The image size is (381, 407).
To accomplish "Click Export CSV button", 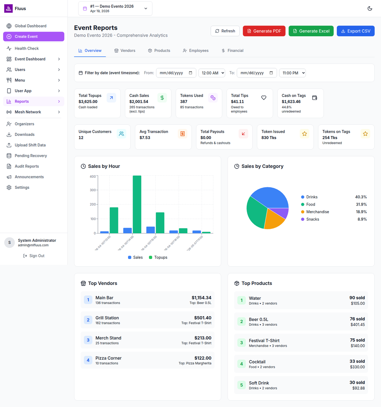I will (355, 31).
